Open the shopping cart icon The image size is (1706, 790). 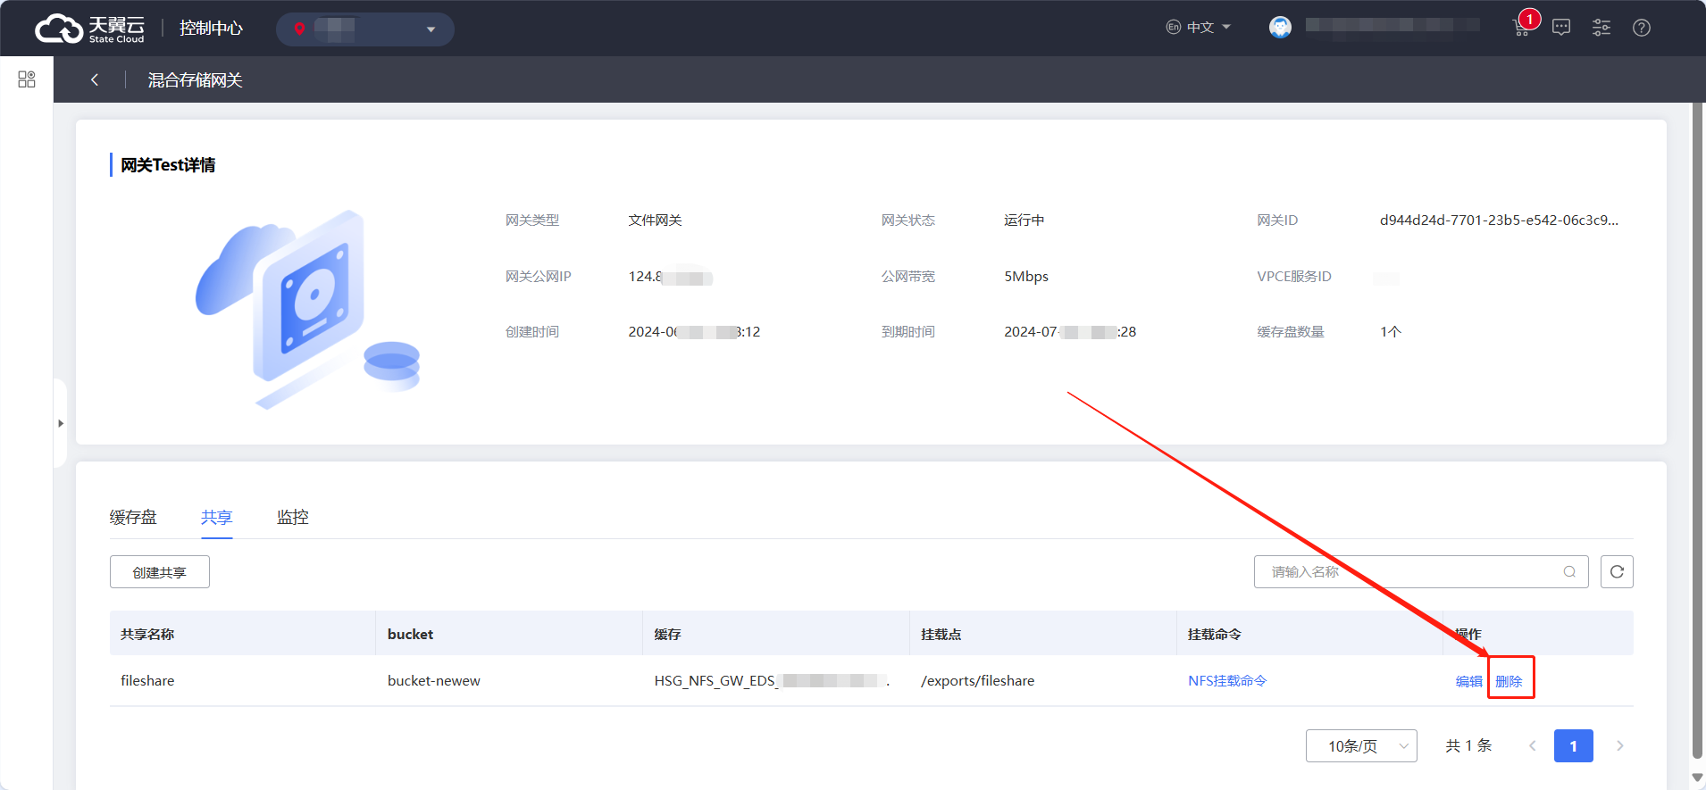pos(1522,28)
